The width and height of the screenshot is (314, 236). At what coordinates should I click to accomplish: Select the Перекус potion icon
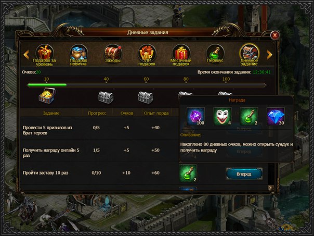[x=215, y=53]
